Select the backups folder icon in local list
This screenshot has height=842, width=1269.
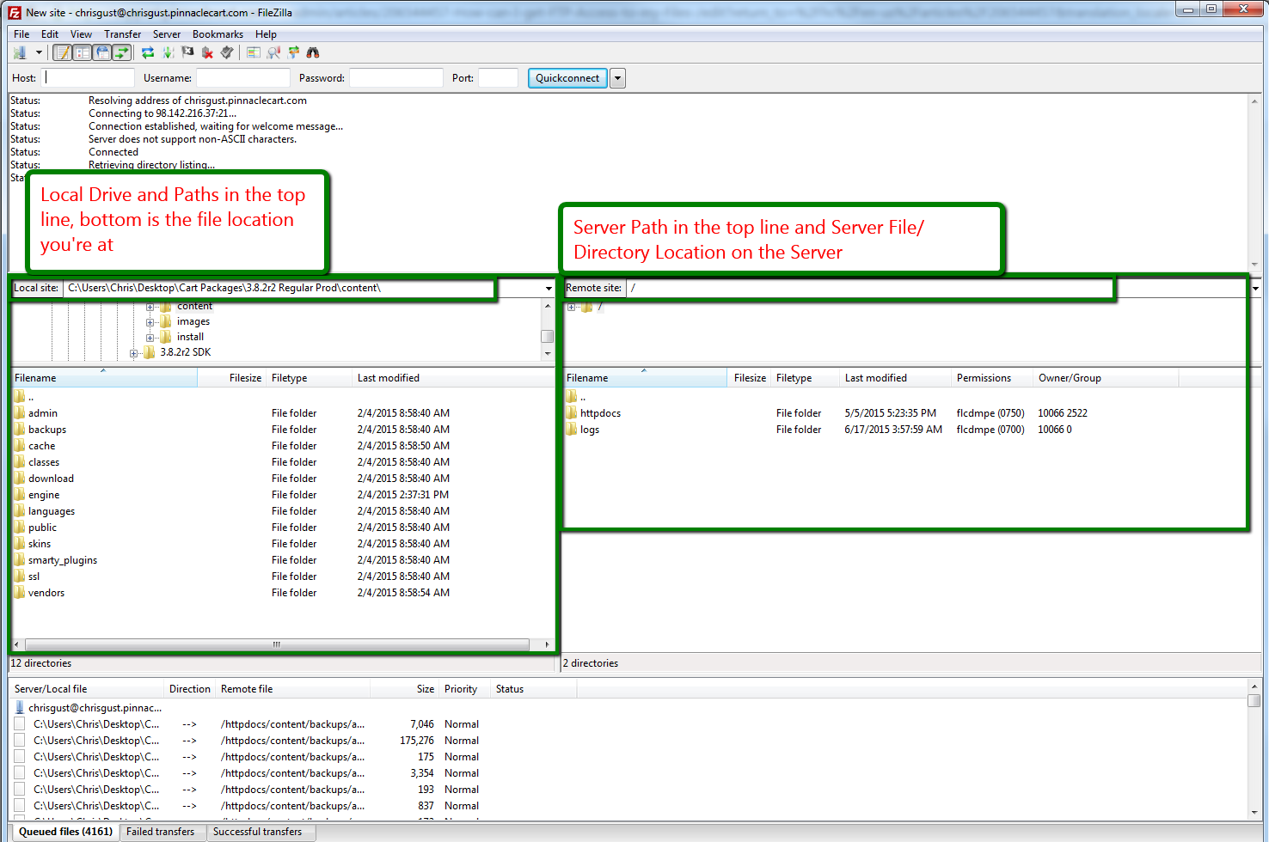pyautogui.click(x=20, y=430)
